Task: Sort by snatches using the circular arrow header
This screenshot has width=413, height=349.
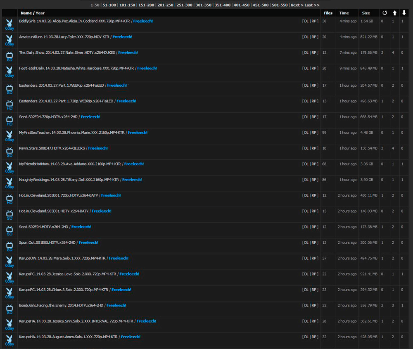Action: point(385,13)
